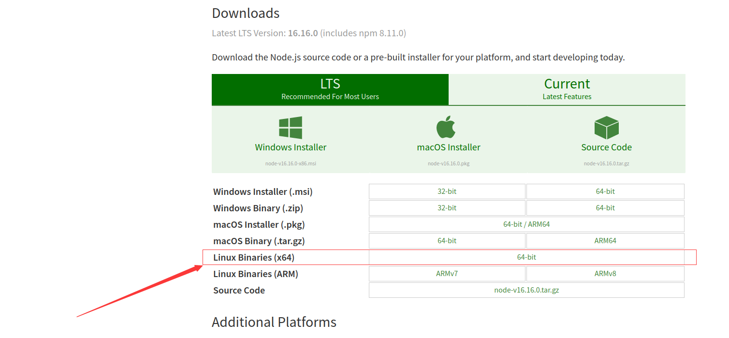Screen dimensions: 729x338
Task: Click the Source Code box icon
Action: [x=607, y=128]
